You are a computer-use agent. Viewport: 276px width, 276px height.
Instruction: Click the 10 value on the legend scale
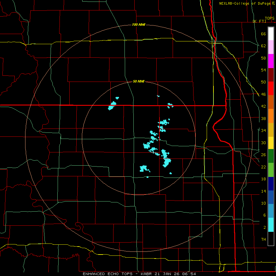[x=263, y=203]
